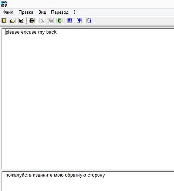
Task: Click the Open file folder icon
Action: (13, 21)
